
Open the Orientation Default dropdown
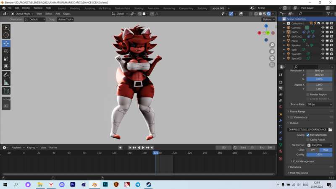[x=35, y=19]
